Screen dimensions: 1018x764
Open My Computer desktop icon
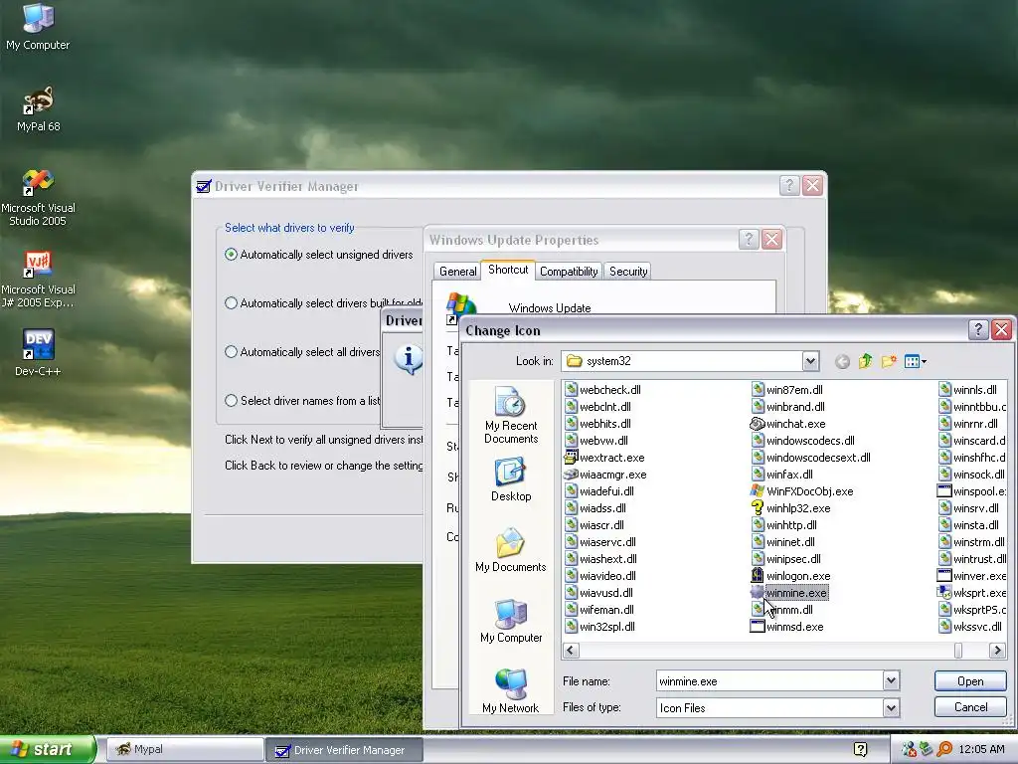[39, 26]
